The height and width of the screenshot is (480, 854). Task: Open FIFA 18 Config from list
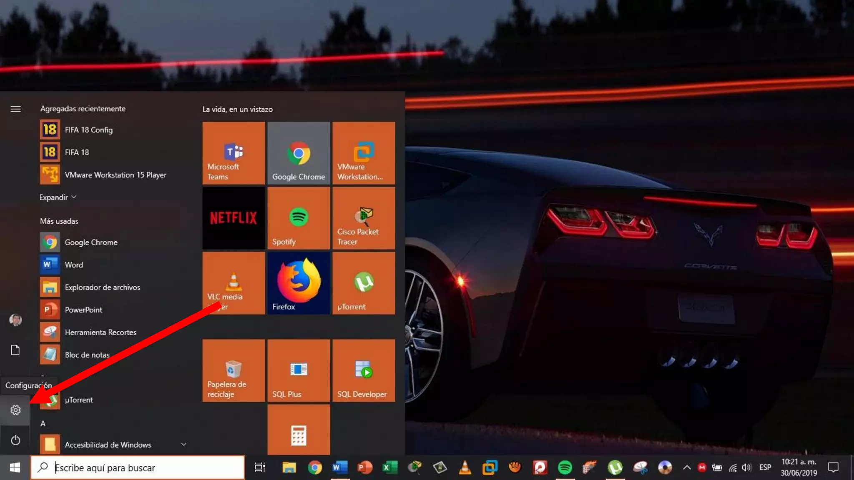[88, 130]
